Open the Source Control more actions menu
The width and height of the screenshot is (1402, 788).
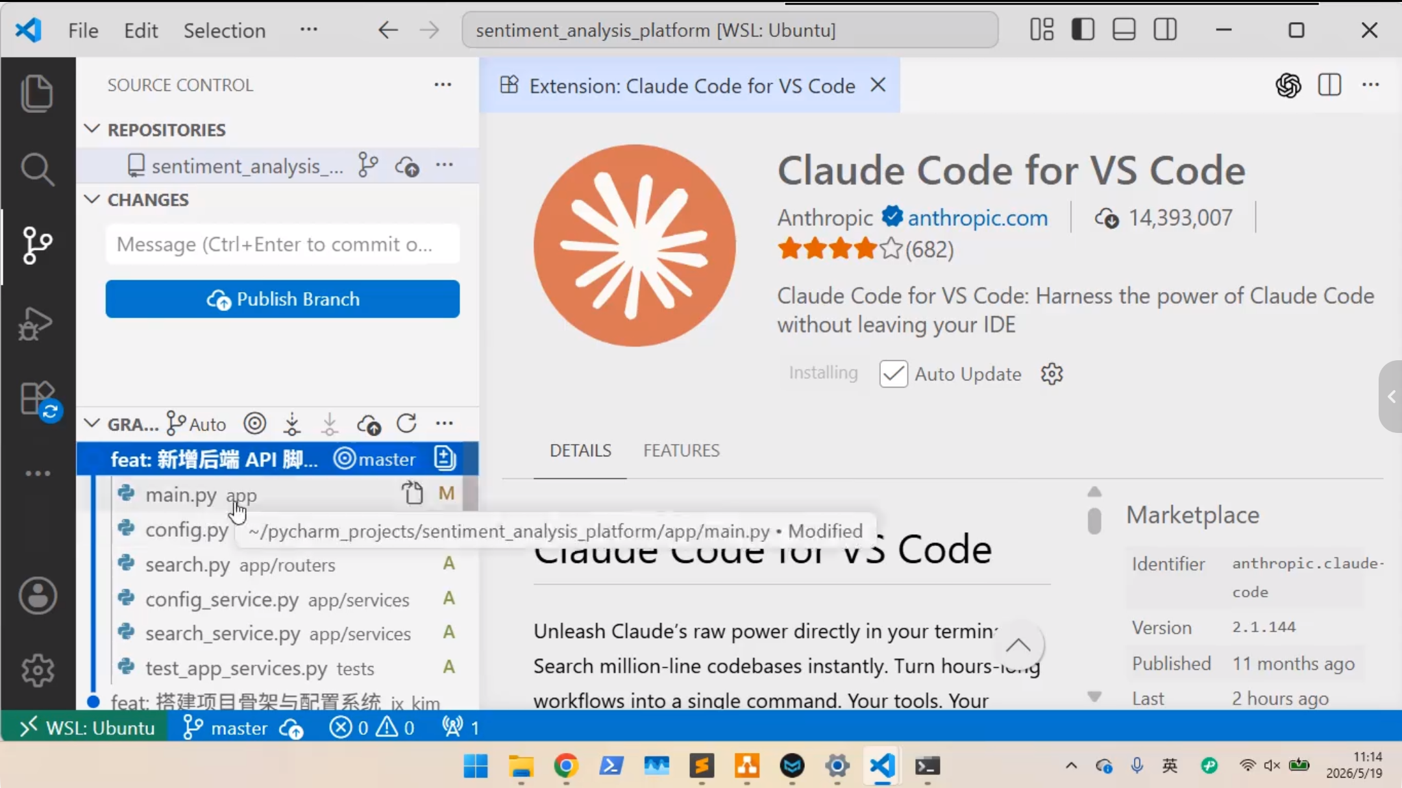[x=443, y=85]
